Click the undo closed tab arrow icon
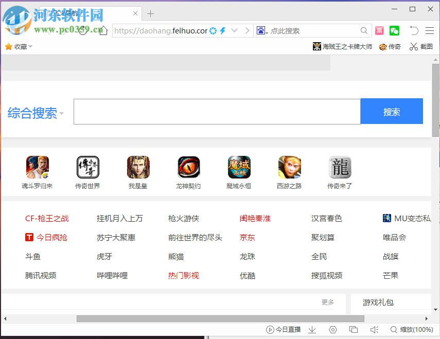 point(414,31)
